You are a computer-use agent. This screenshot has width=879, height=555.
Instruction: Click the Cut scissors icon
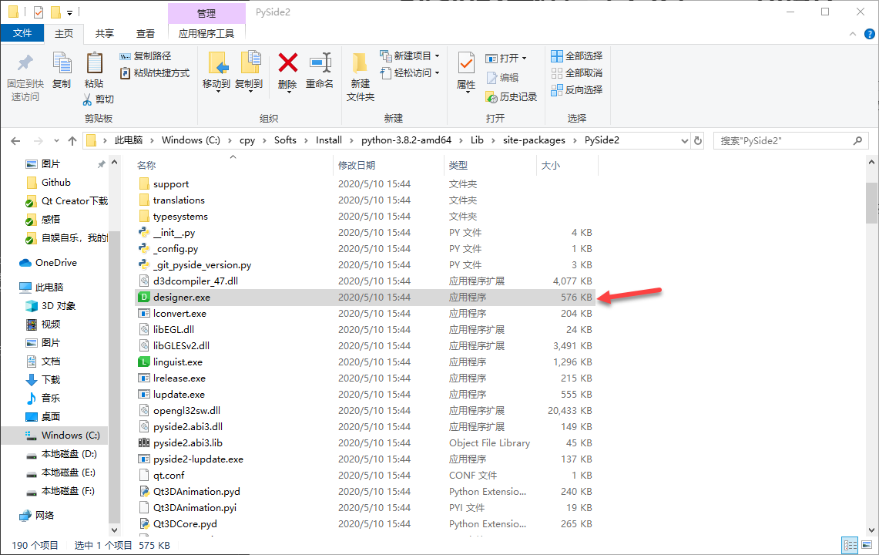coord(88,99)
